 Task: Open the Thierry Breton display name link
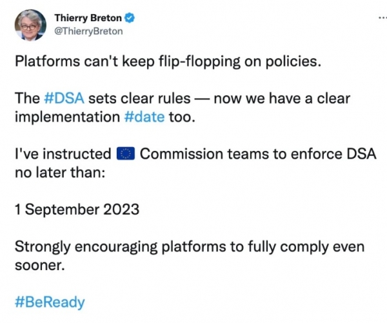(x=88, y=18)
